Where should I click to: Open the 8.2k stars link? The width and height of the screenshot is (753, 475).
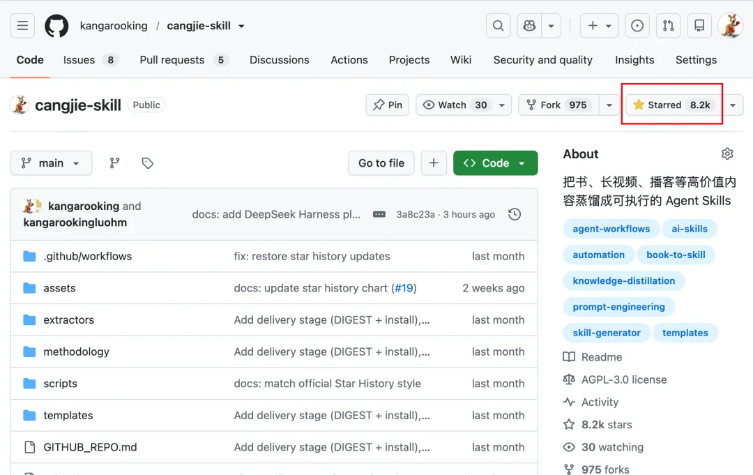click(598, 425)
